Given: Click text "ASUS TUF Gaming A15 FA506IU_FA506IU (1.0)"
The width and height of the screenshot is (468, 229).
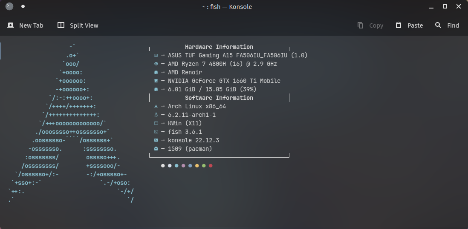Looking at the screenshot, I should pyautogui.click(x=238, y=55).
